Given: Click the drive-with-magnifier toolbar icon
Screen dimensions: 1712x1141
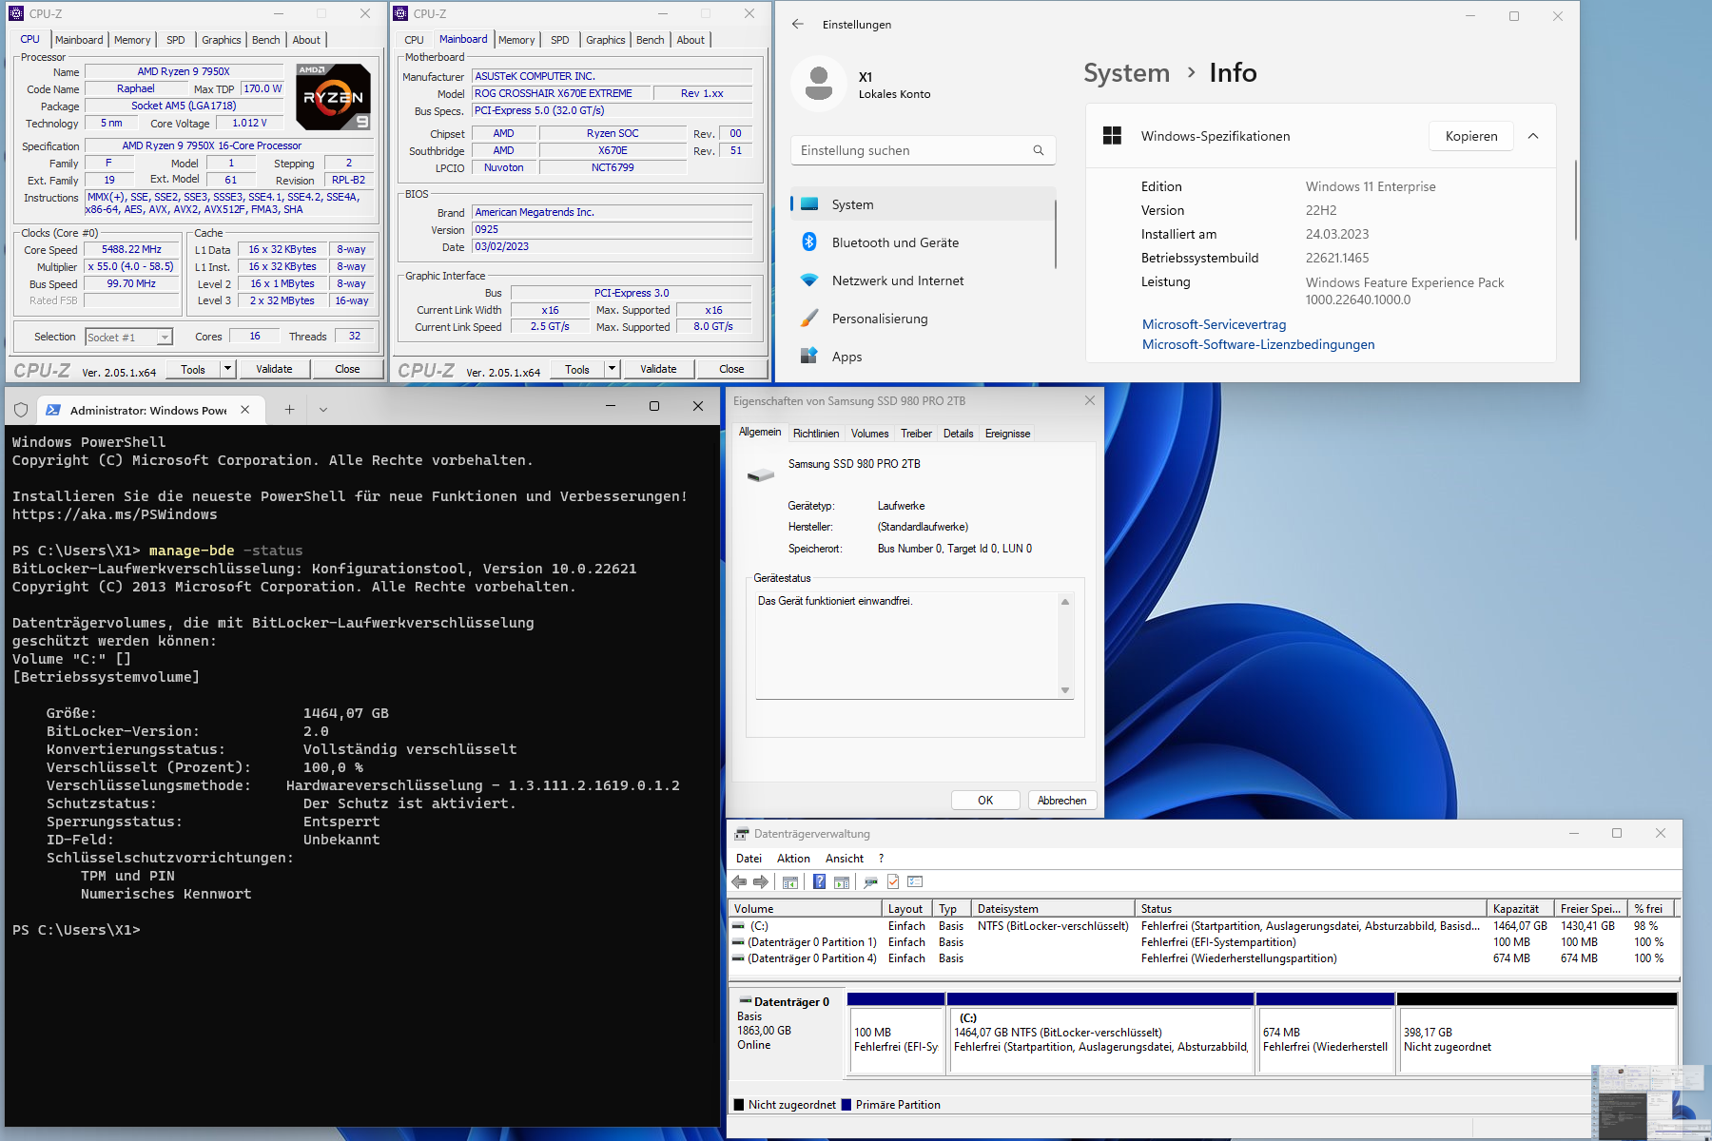Looking at the screenshot, I should pos(870,882).
